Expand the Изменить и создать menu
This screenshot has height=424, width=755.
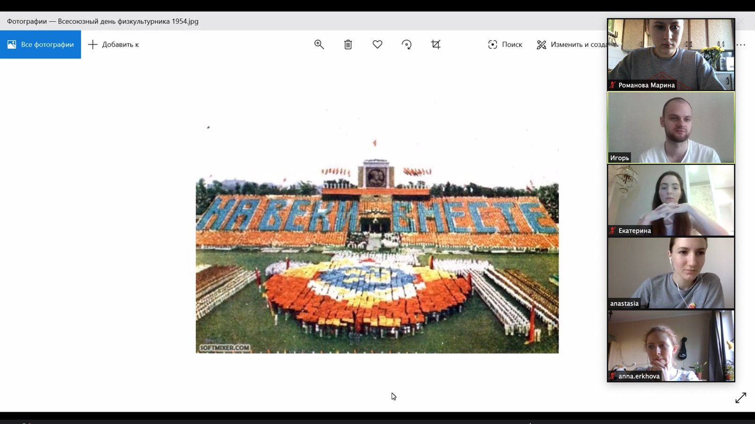pos(571,44)
